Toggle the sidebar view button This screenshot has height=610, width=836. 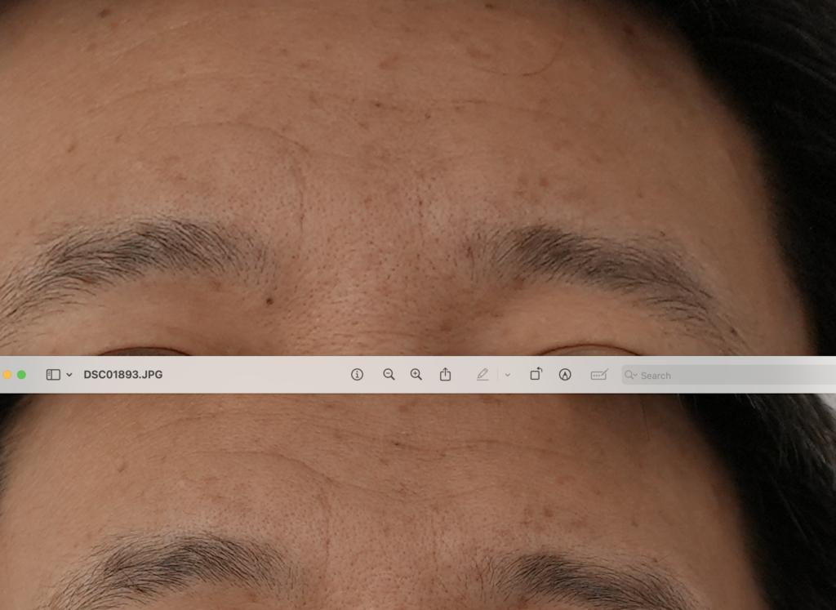tap(53, 375)
